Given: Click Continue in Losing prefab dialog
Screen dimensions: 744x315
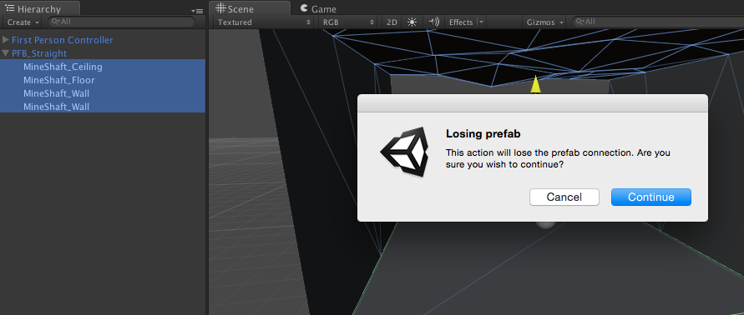Looking at the screenshot, I should click(651, 197).
